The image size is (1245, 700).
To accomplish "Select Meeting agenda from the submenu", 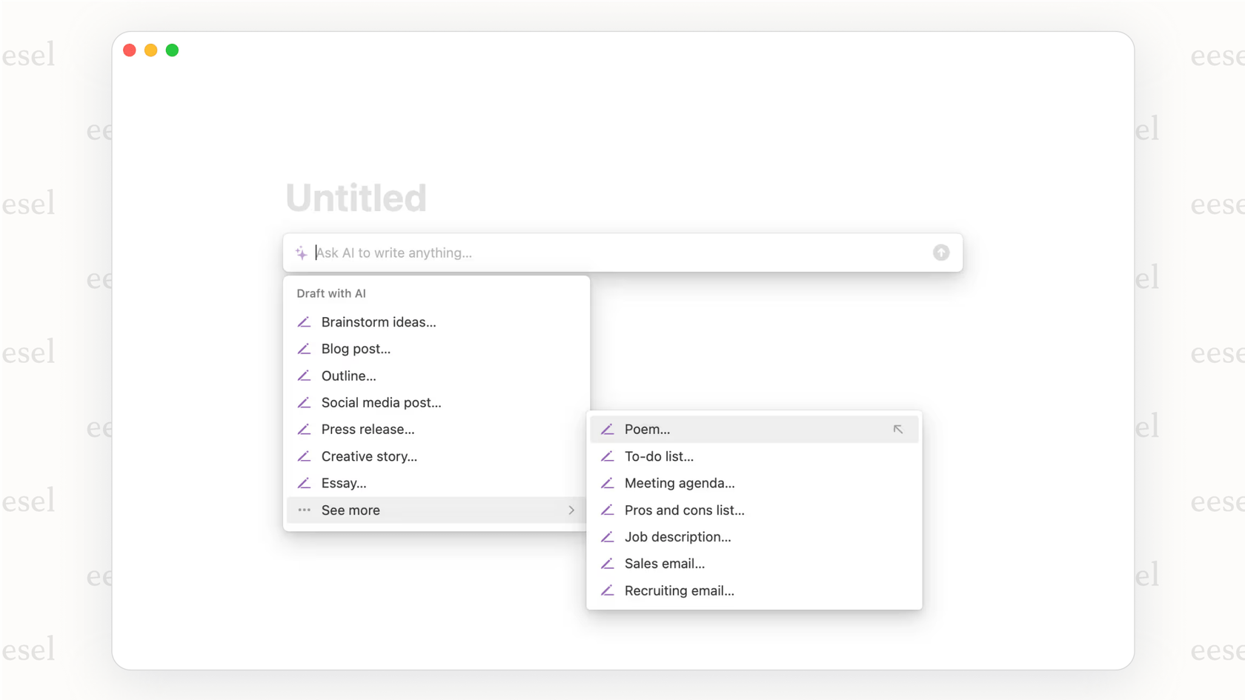I will 680,483.
